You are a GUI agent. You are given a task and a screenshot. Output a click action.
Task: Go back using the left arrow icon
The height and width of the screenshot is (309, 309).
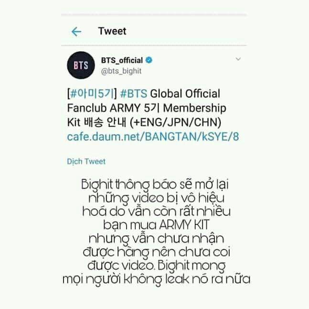[x=76, y=32]
